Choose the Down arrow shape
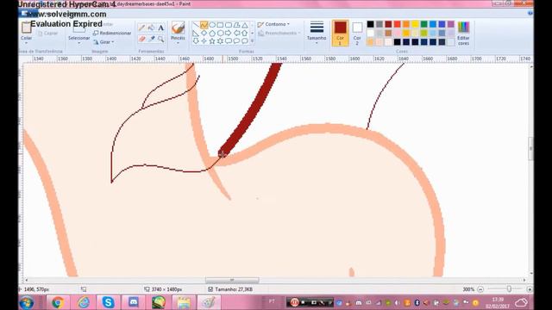The width and height of the screenshot is (552, 310). (196, 41)
